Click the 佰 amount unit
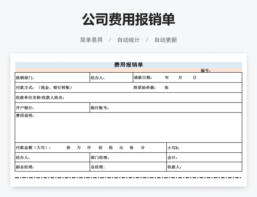This screenshot has width=257, height=197. point(101,148)
